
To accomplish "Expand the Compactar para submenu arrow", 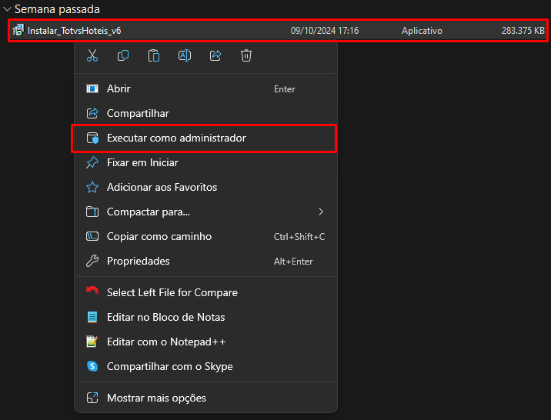I will [320, 212].
